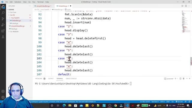Open the Search view in activity bar
The height and width of the screenshot is (108, 192).
[x=3, y=13]
